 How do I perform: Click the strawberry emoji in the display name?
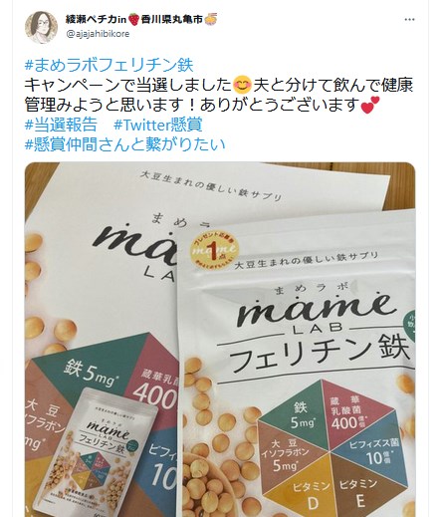click(x=133, y=20)
